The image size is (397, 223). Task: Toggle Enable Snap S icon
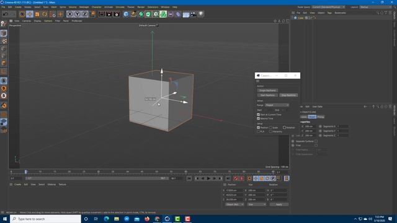[4, 81]
